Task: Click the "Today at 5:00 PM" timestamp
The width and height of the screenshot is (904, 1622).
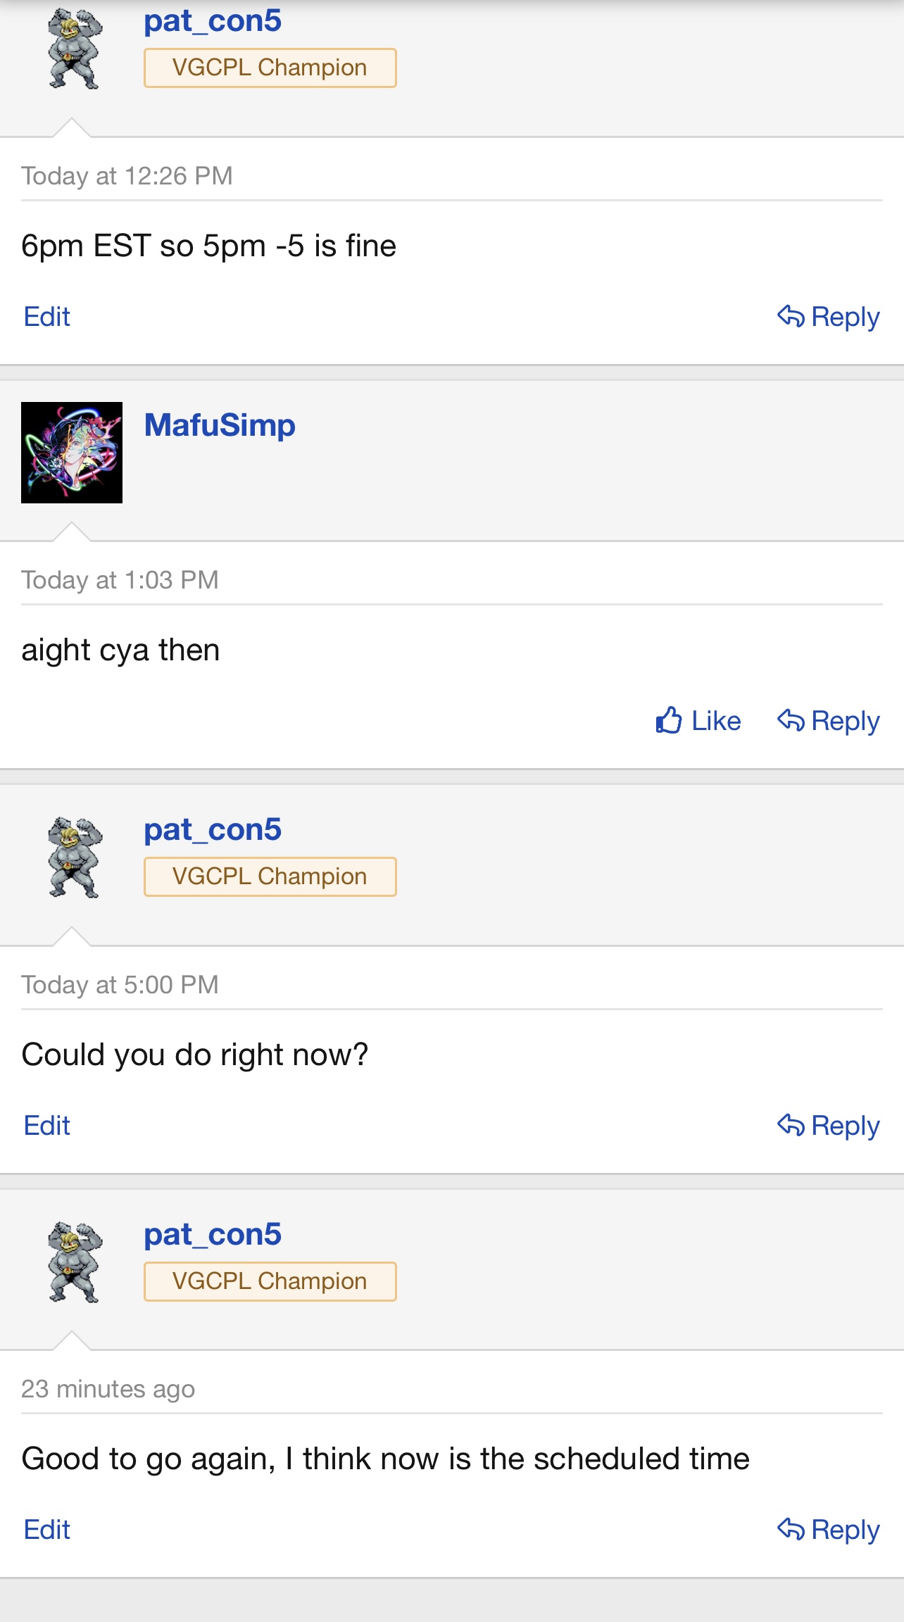Action: 120,985
